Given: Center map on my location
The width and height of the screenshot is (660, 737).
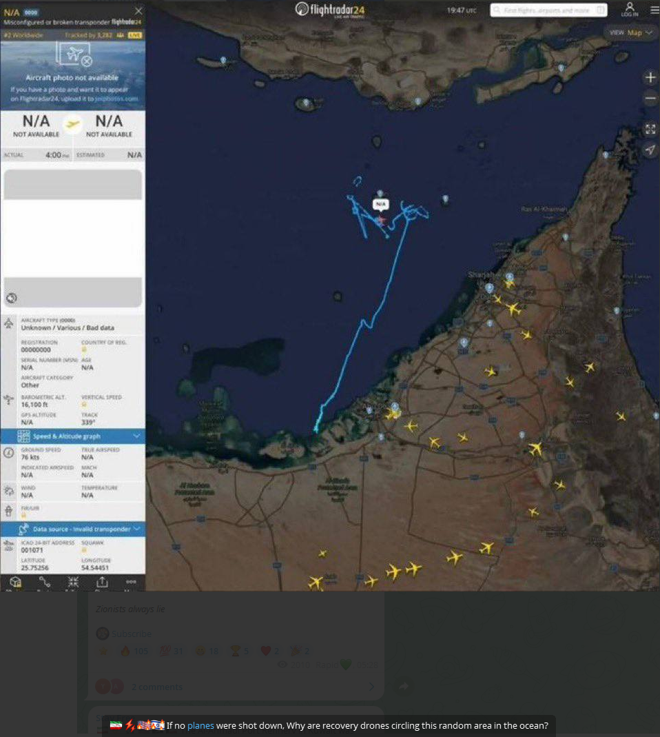Looking at the screenshot, I should pyautogui.click(x=650, y=150).
